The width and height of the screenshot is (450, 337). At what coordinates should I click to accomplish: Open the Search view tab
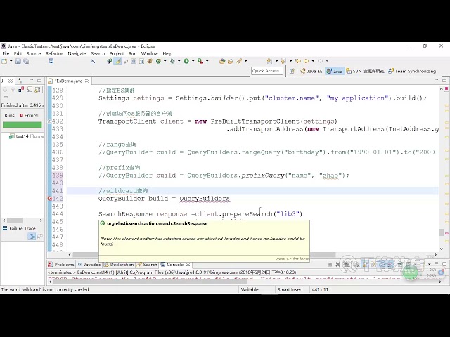pyautogui.click(x=147, y=265)
